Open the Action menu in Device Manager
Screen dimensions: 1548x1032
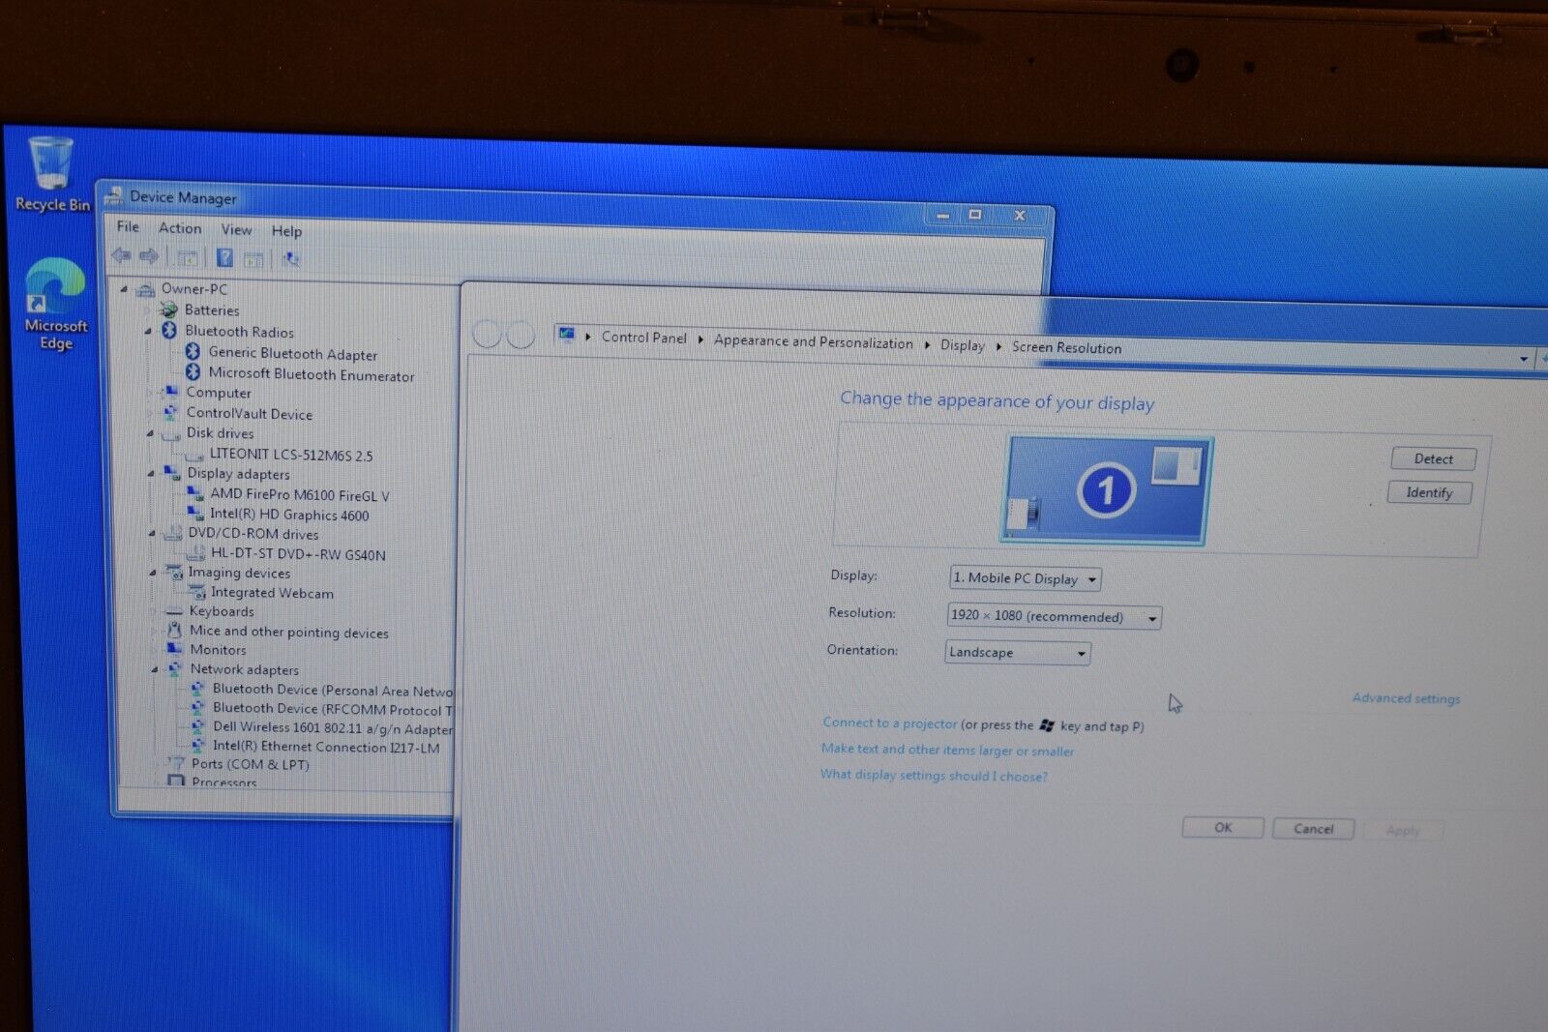[x=180, y=228]
